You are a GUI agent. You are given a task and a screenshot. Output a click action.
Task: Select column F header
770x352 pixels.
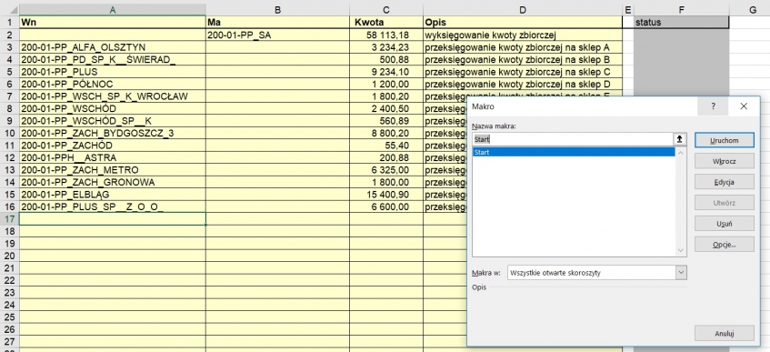tap(682, 10)
